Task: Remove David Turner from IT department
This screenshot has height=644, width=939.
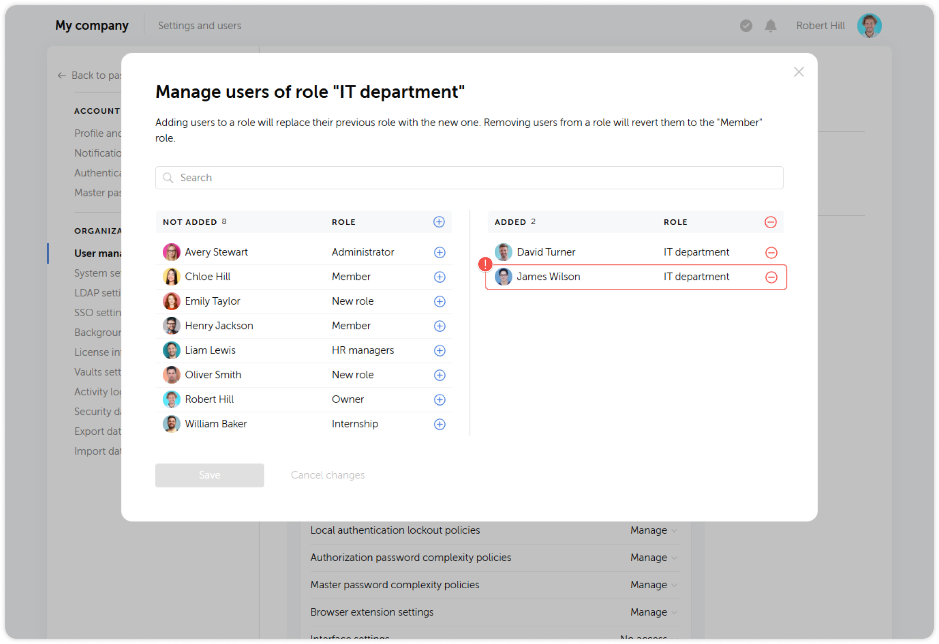Action: [x=771, y=252]
